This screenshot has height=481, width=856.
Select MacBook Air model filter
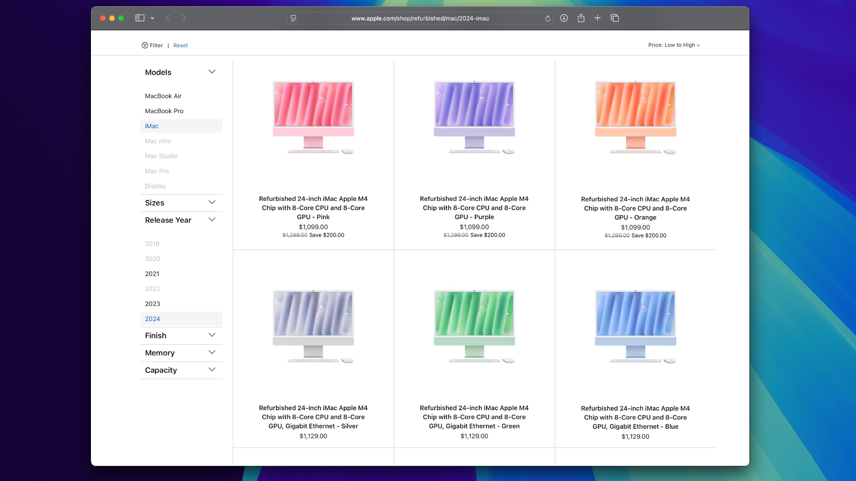[x=163, y=96]
